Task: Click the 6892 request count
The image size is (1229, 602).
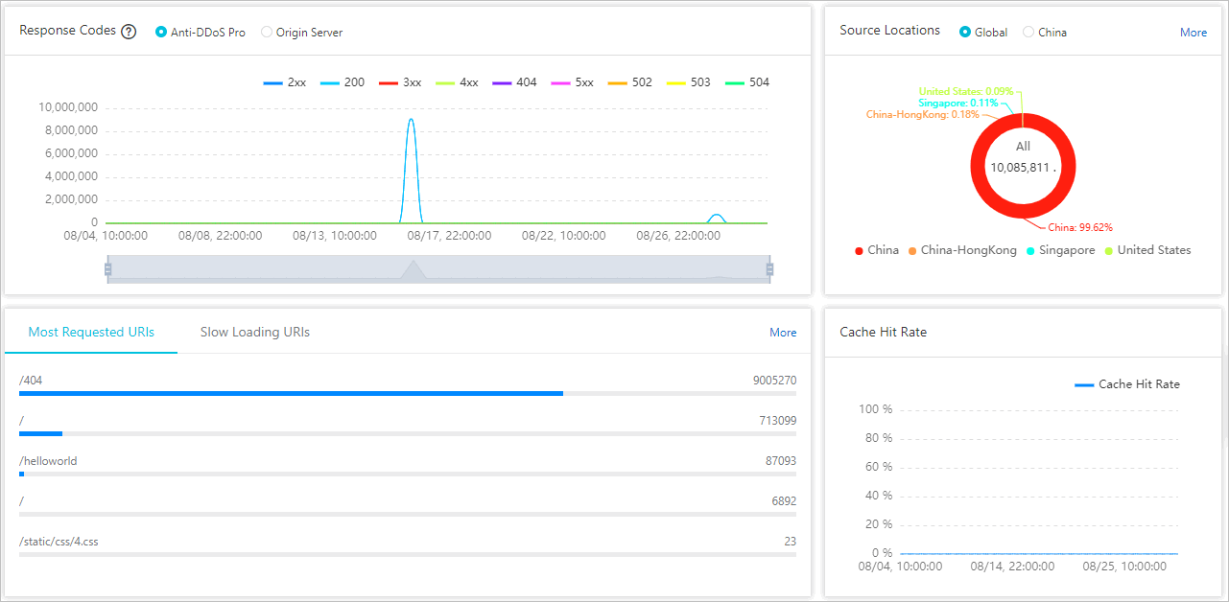Action: pyautogui.click(x=783, y=501)
